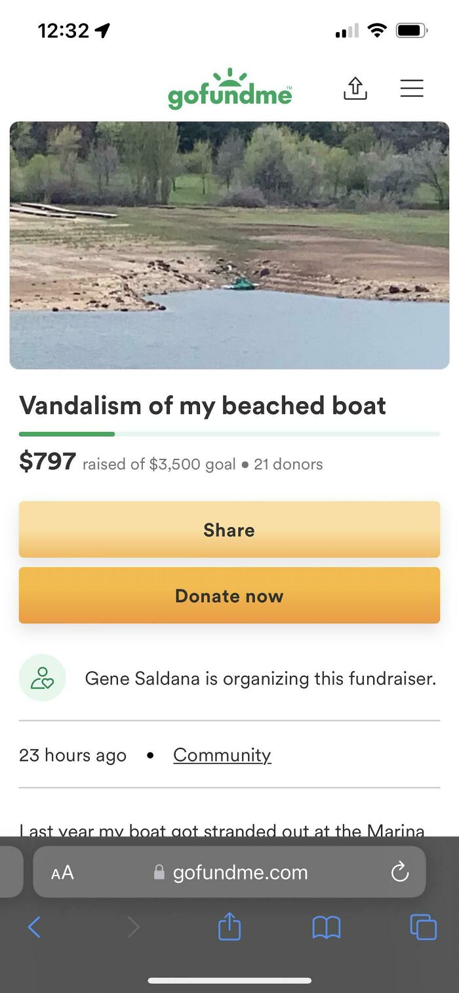
Task: Tap the gofundme.com address field
Action: 240,872
